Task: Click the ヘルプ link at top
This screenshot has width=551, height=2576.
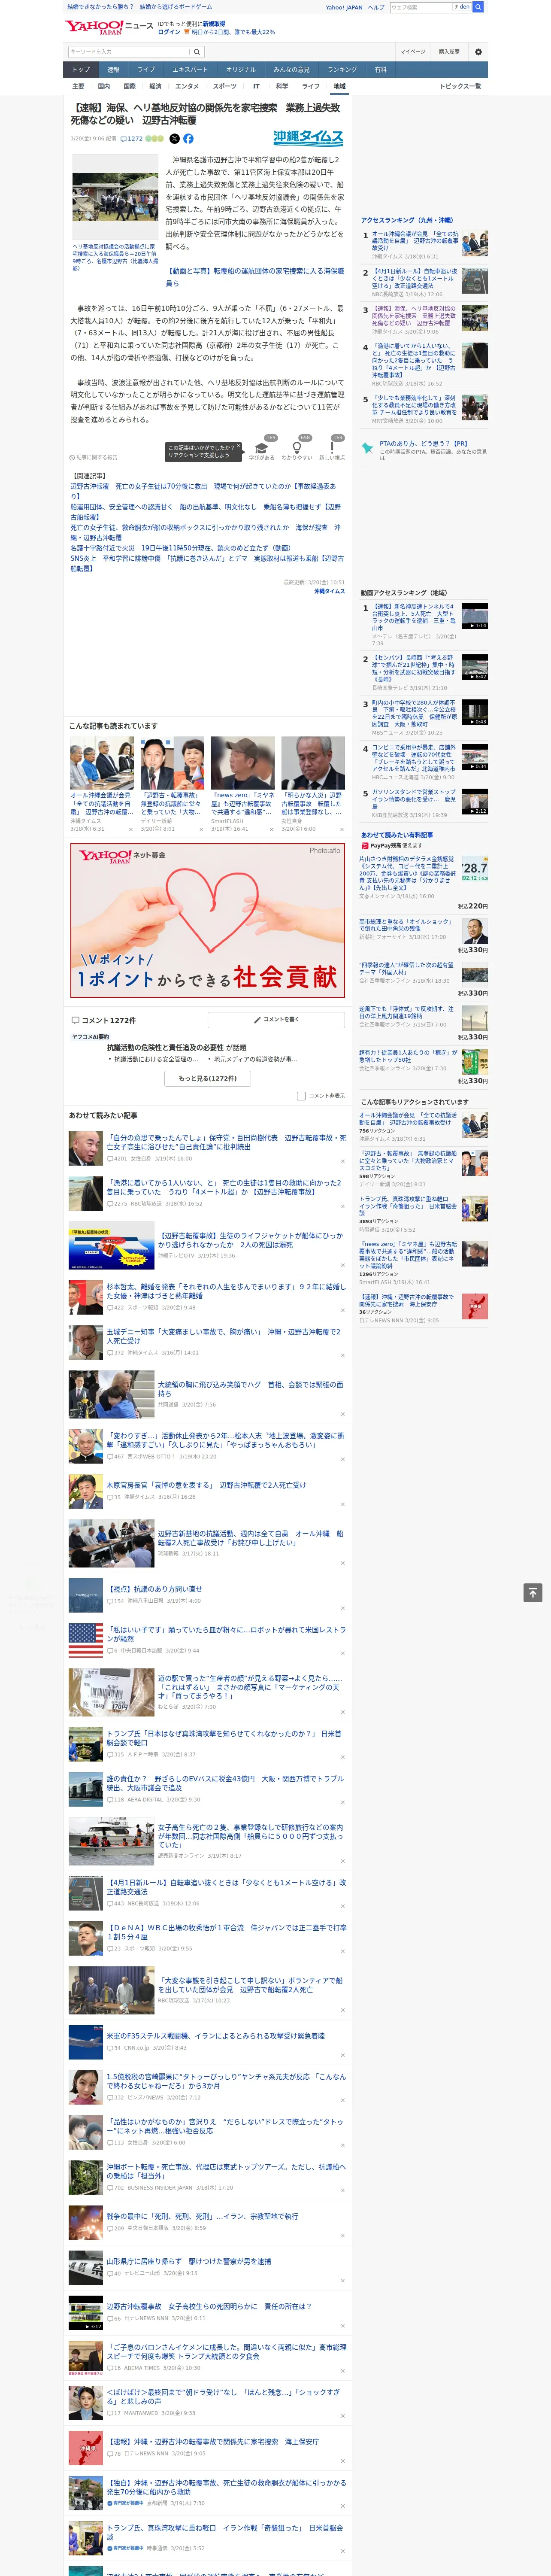Action: 376,7
